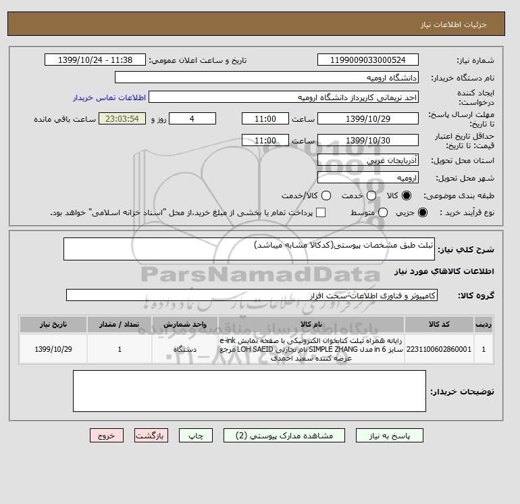Select the خدمت radio button

pyautogui.click(x=371, y=196)
